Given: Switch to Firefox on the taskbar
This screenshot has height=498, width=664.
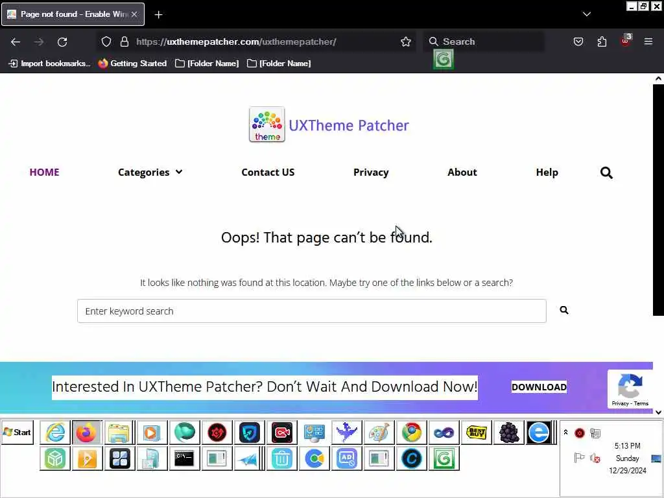Looking at the screenshot, I should (x=86, y=433).
